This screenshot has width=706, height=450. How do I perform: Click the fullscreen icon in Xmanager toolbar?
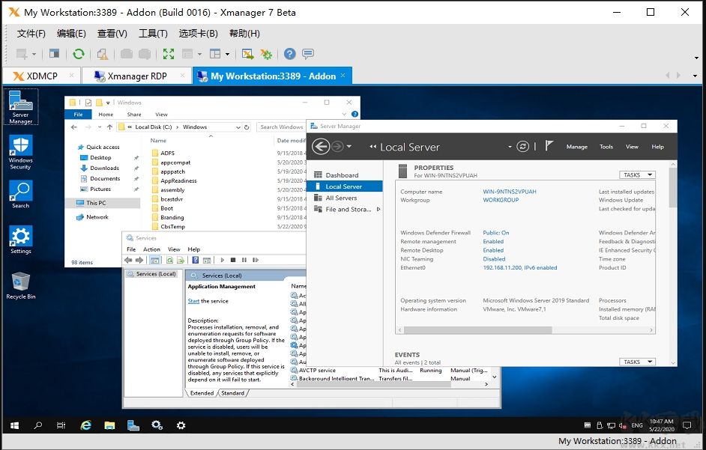pos(169,54)
